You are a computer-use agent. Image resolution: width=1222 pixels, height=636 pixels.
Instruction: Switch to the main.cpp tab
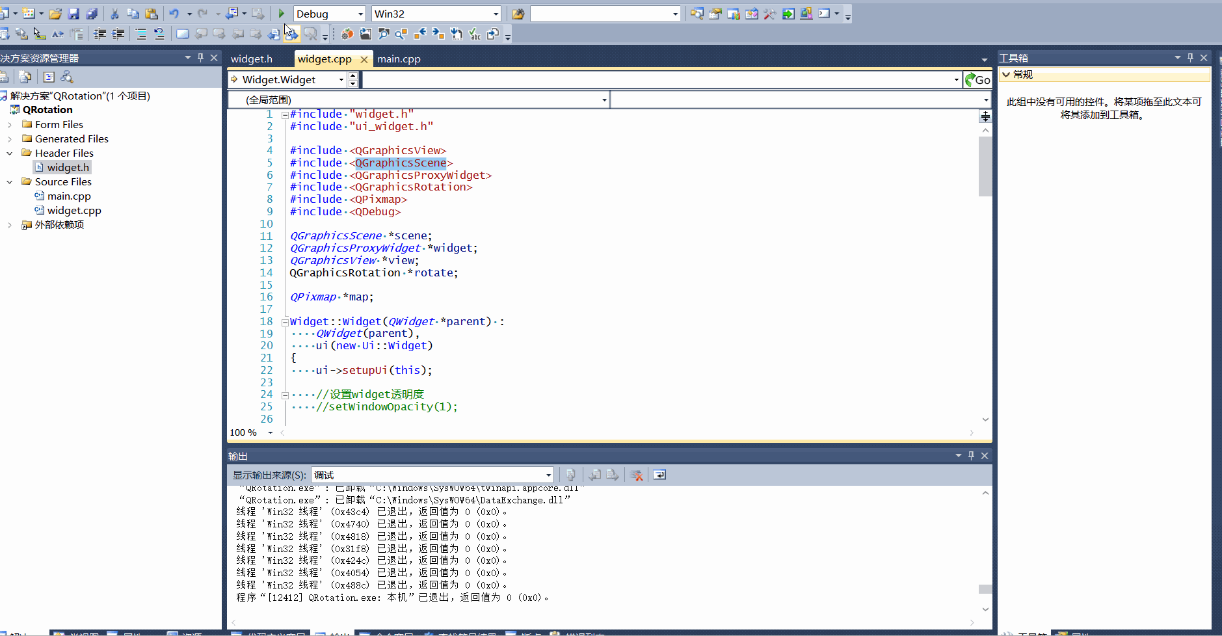399,59
